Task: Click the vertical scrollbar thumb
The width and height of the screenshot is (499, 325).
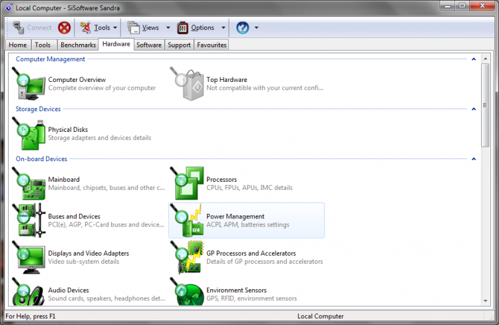Action: [x=485, y=105]
